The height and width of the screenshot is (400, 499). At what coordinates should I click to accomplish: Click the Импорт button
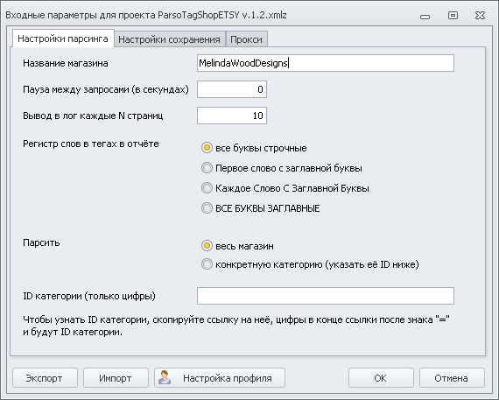(x=116, y=378)
